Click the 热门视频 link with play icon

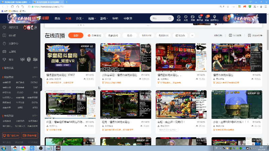pos(235,35)
